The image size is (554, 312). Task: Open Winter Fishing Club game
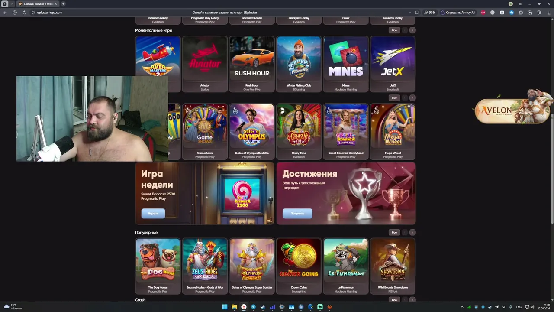pyautogui.click(x=299, y=64)
